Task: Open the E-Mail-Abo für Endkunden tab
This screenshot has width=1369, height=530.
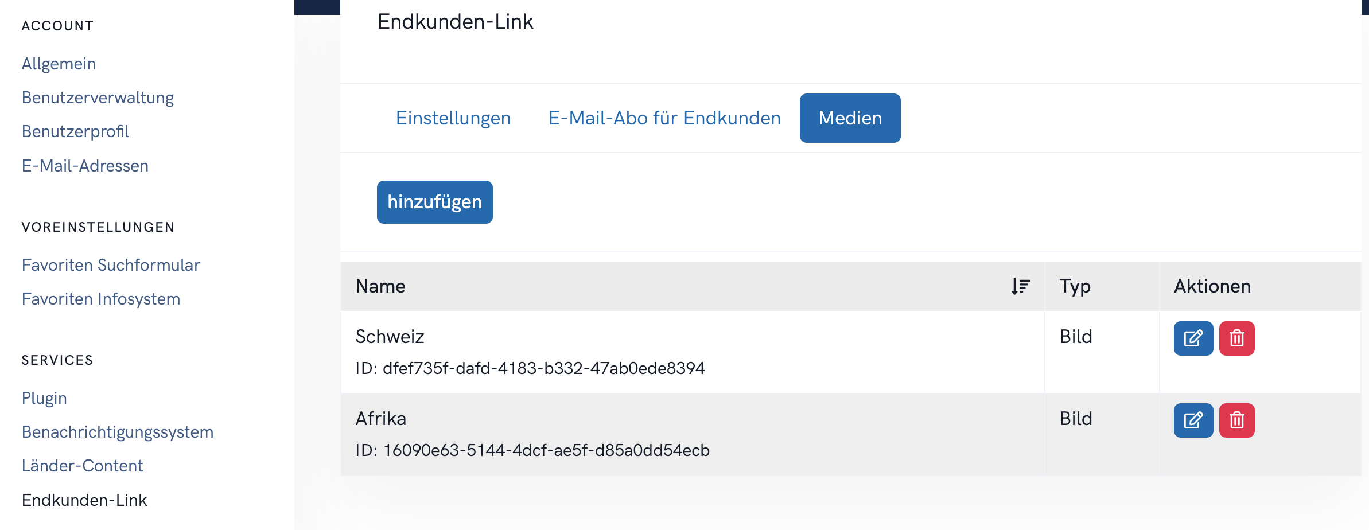Action: click(664, 118)
